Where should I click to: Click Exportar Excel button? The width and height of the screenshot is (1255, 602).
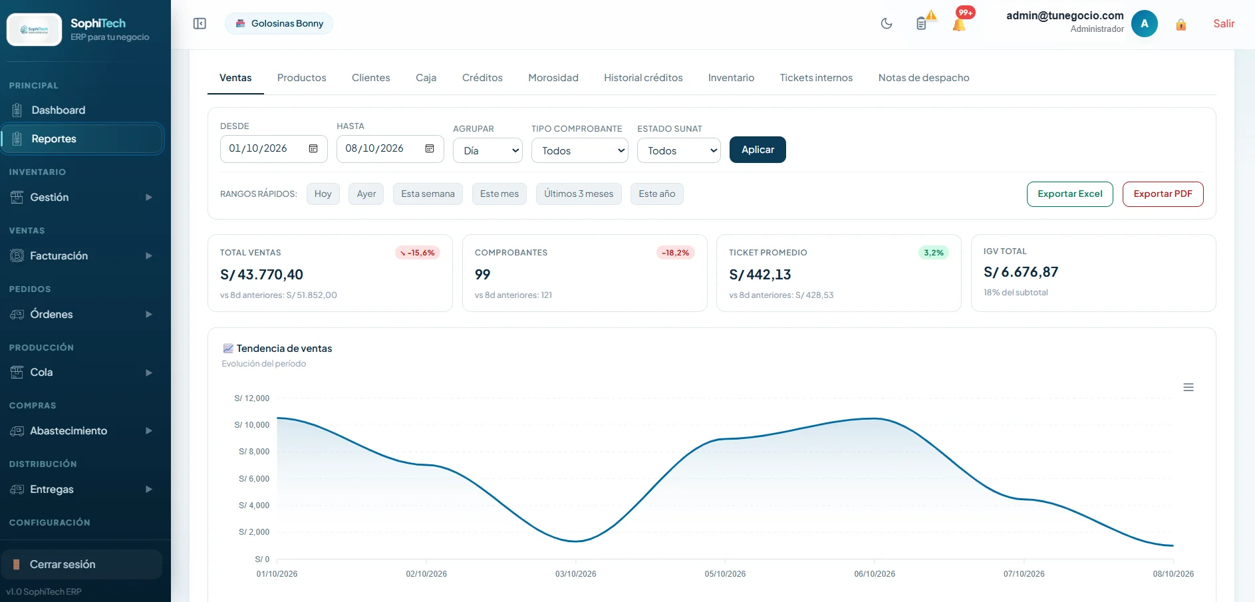(1070, 194)
